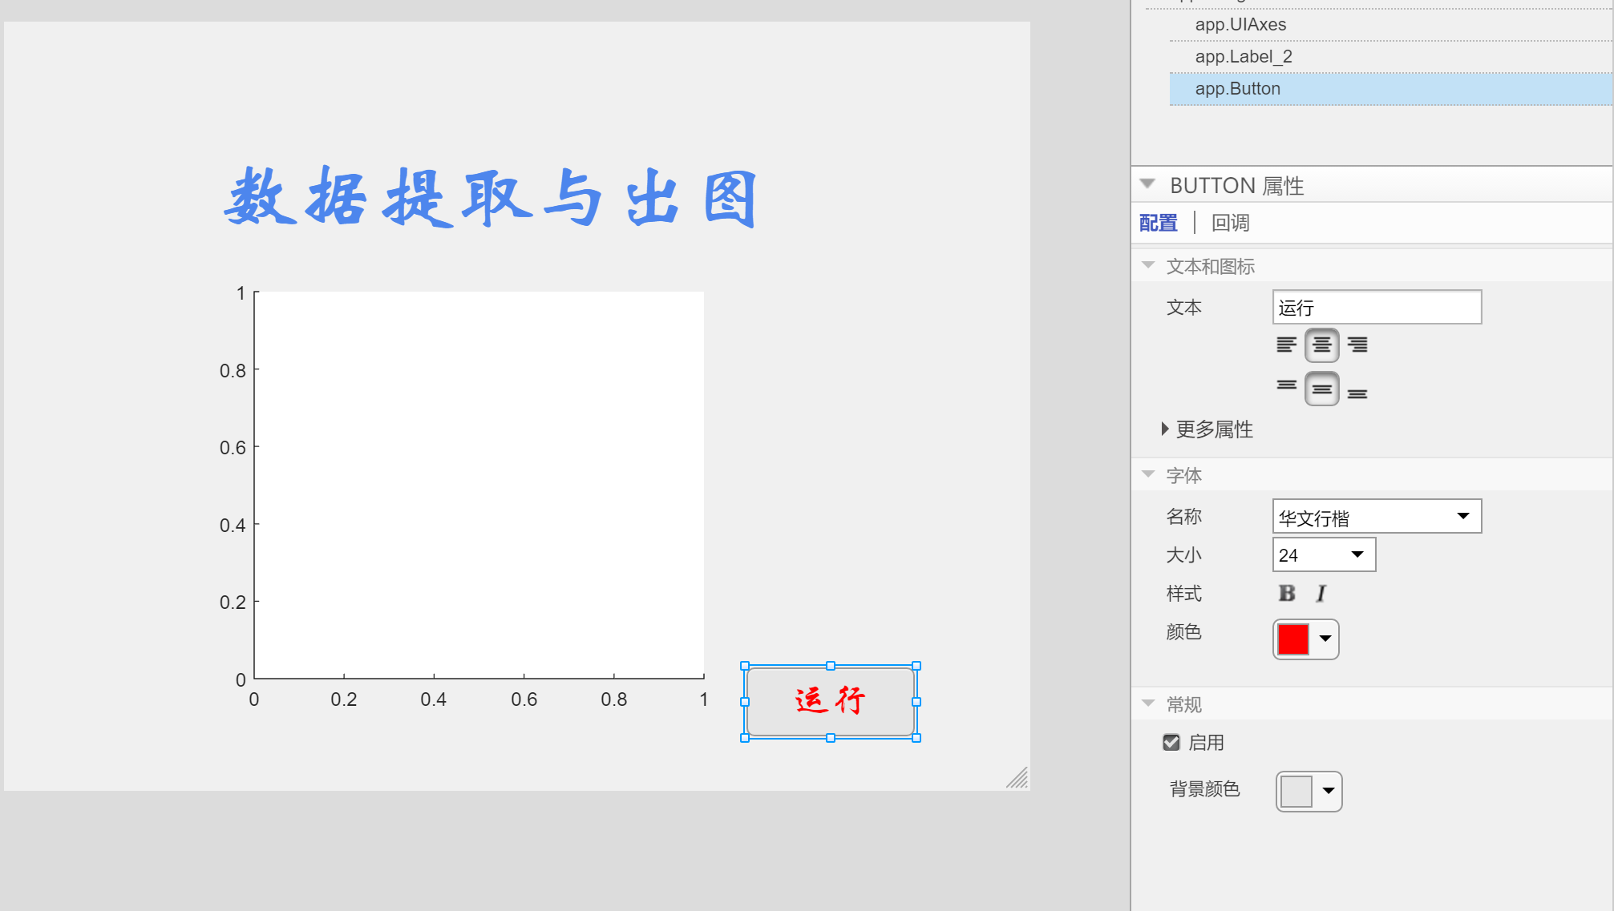This screenshot has height=911, width=1614.
Task: Switch to the 回调 callbacks tab
Action: pyautogui.click(x=1231, y=222)
